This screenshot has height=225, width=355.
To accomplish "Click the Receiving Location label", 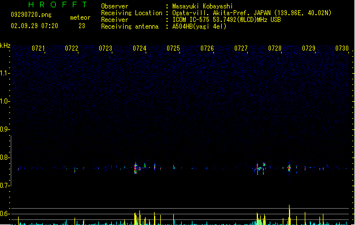I will tap(132, 13).
